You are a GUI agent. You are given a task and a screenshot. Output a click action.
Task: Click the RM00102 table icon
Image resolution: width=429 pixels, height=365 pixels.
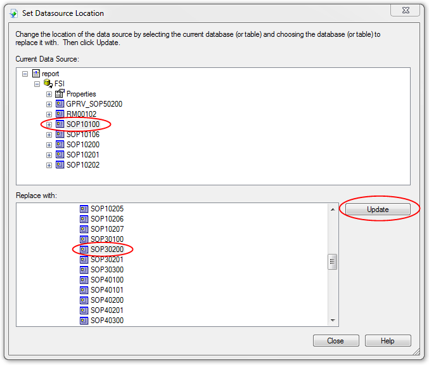60,114
